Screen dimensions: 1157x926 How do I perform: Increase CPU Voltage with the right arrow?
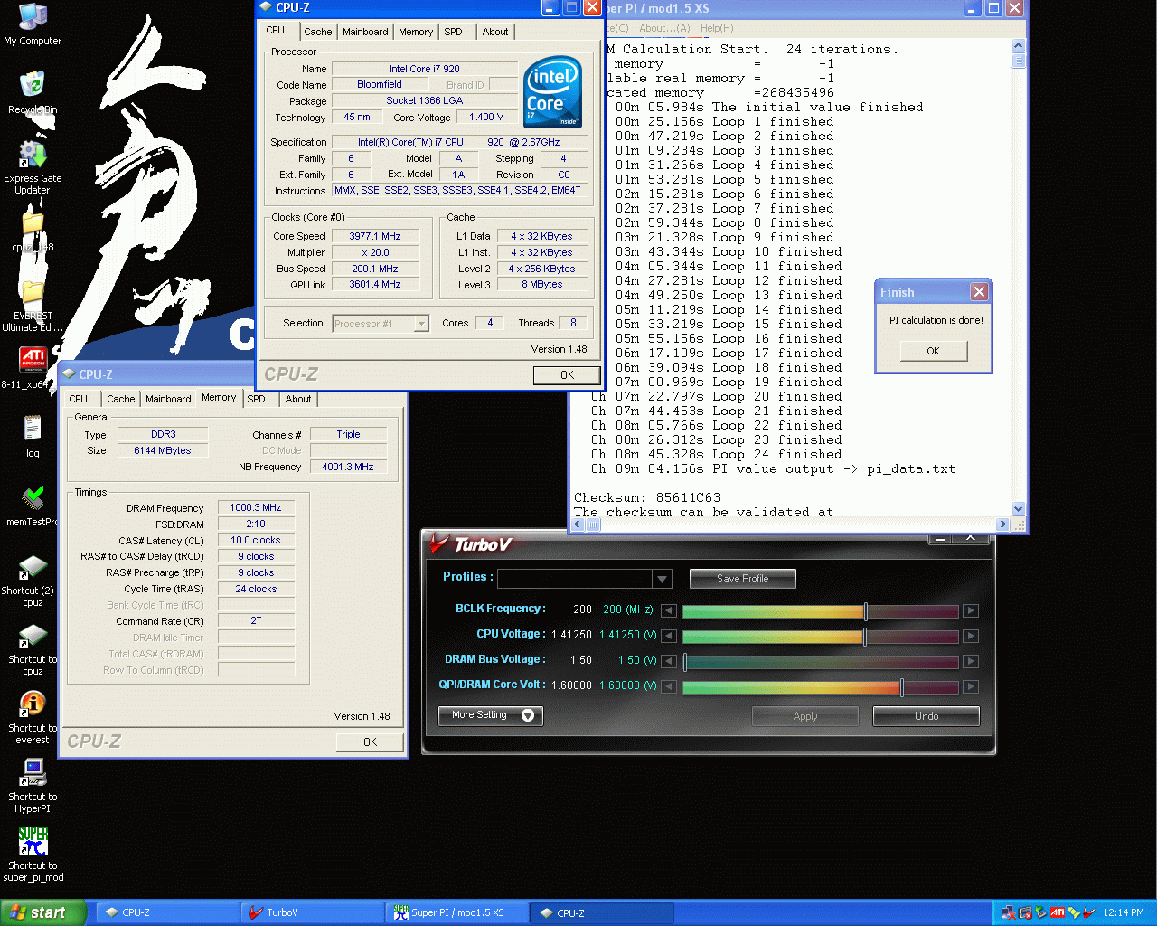(971, 636)
